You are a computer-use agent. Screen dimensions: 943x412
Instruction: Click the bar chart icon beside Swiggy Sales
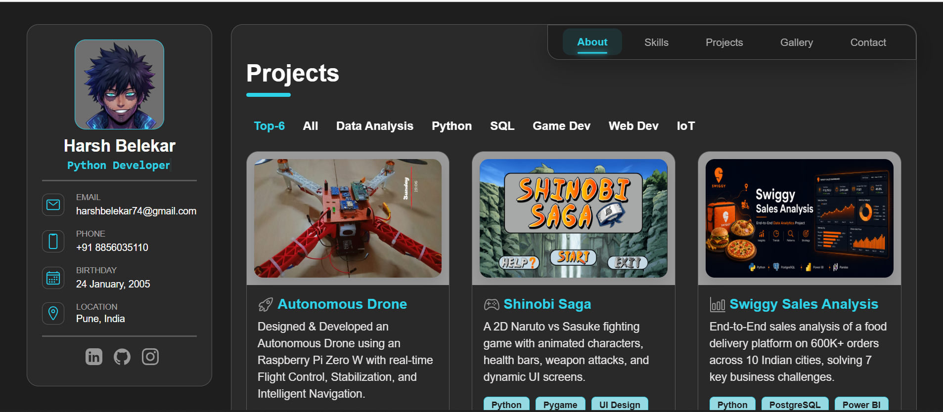[718, 305]
